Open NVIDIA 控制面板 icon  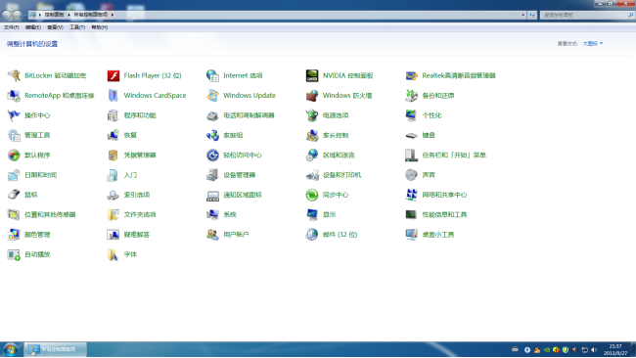(312, 75)
